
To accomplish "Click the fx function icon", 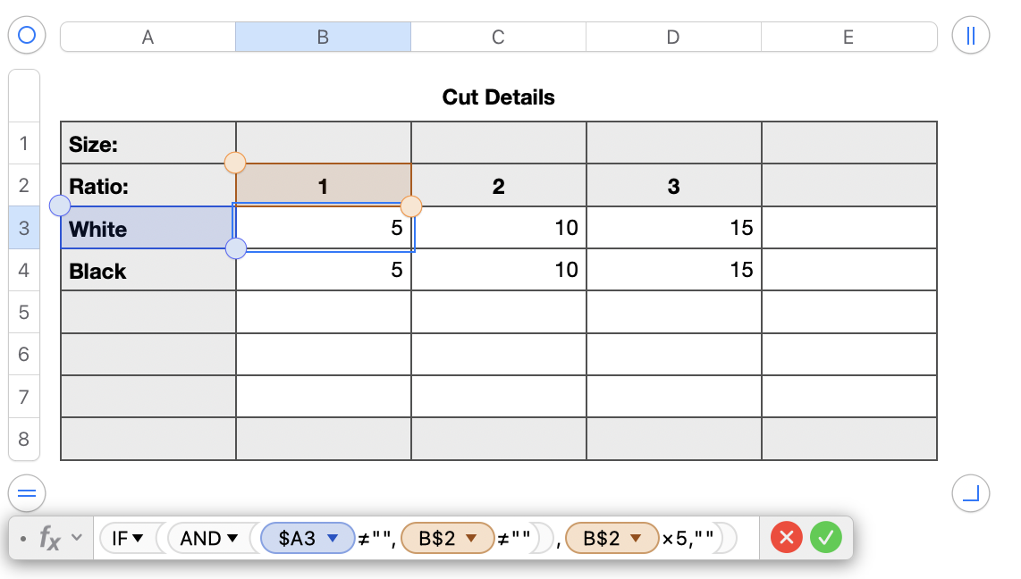I will (x=50, y=538).
